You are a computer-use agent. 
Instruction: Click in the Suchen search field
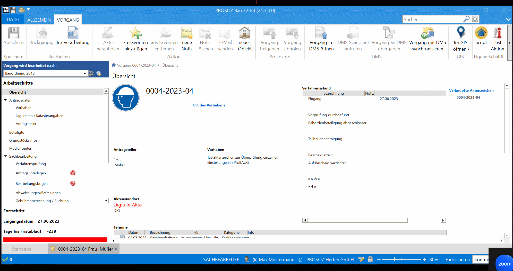[x=433, y=19]
